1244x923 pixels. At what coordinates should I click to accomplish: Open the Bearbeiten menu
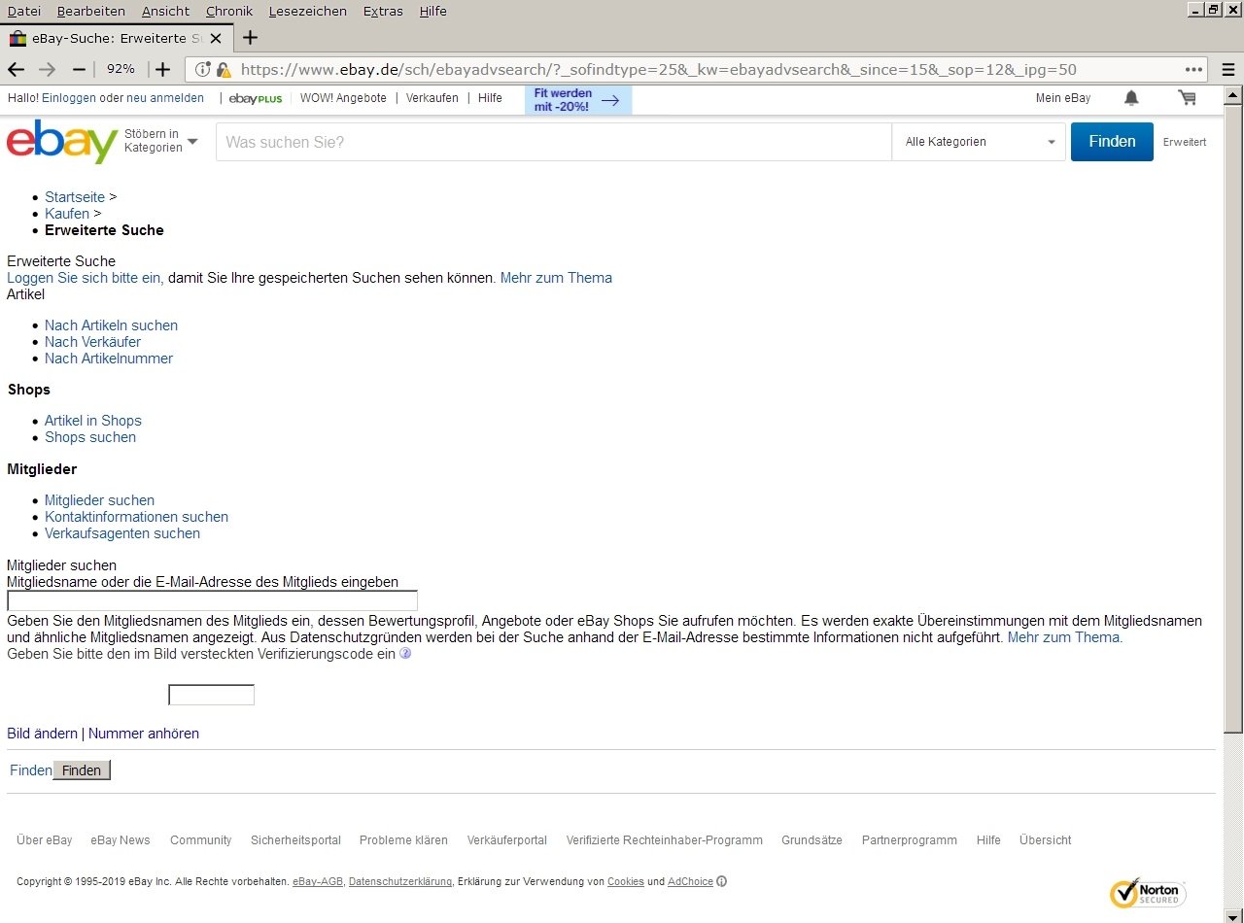click(91, 12)
